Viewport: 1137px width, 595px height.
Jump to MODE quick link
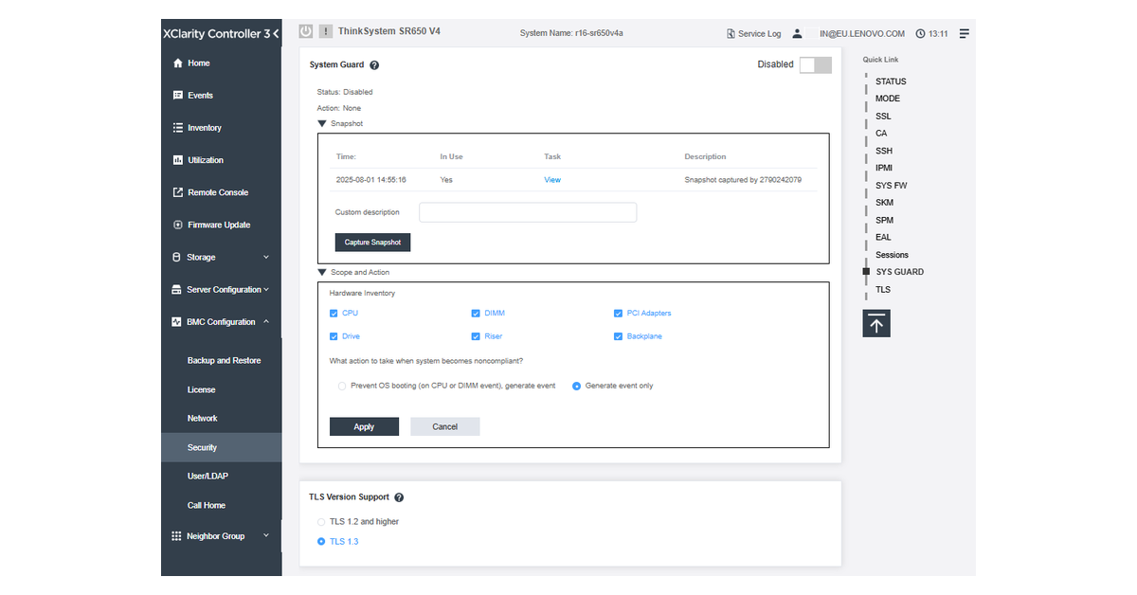click(888, 99)
